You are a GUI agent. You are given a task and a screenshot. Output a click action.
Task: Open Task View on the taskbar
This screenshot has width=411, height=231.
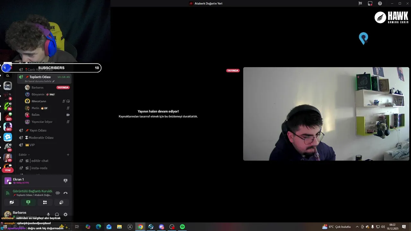pos(77,227)
